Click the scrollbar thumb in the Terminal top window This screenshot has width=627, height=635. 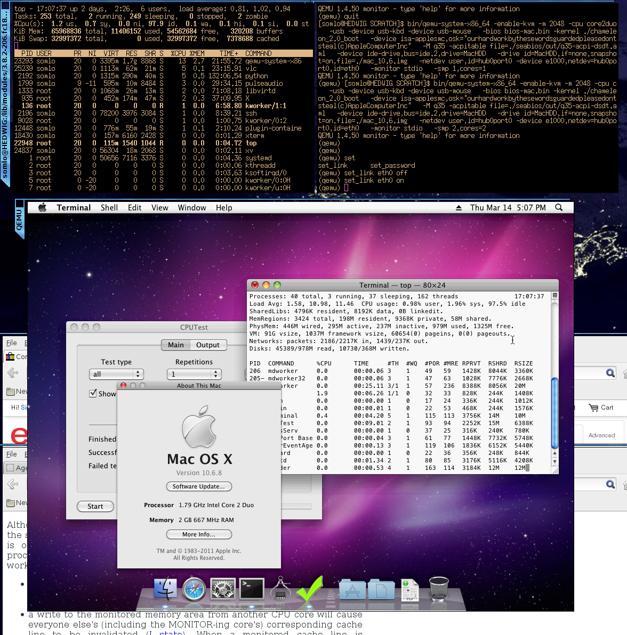pos(555,413)
